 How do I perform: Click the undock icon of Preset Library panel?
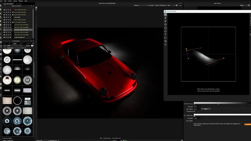point(31,41)
